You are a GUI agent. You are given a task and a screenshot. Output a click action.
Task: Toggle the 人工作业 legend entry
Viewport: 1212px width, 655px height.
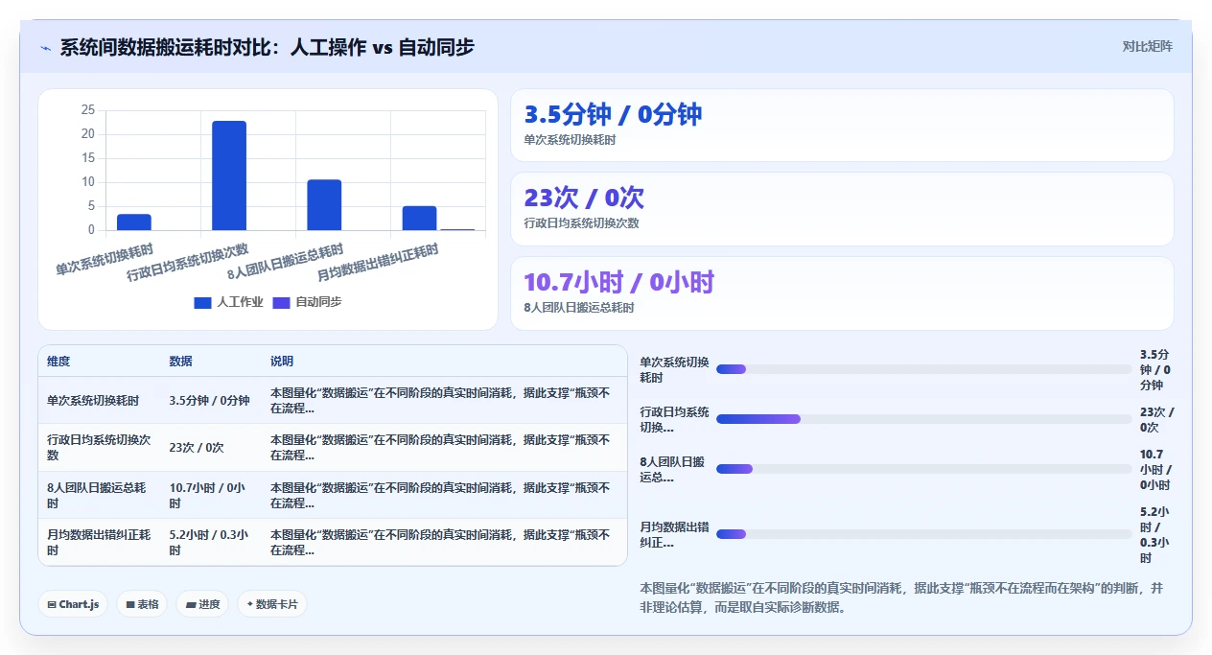[228, 302]
